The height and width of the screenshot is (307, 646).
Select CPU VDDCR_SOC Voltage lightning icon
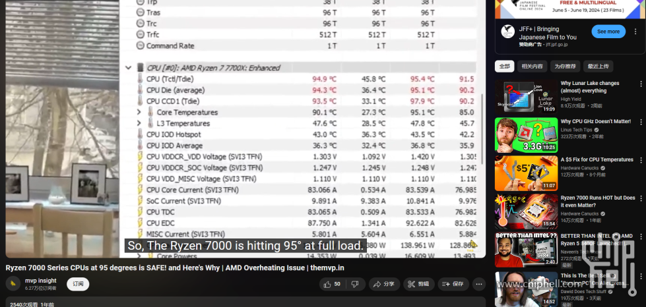point(141,167)
